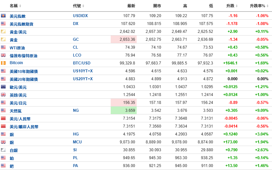Sort table by 名稱 column
Image resolution: width=272 pixels, height=170 pixels.
pyautogui.click(x=15, y=6)
